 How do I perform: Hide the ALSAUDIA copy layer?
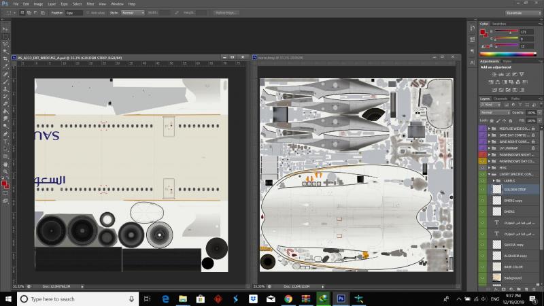482,256
